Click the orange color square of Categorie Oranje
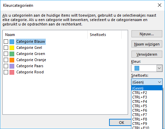Image resolution: width=165 pixels, height=129 pixels. (x=12, y=60)
